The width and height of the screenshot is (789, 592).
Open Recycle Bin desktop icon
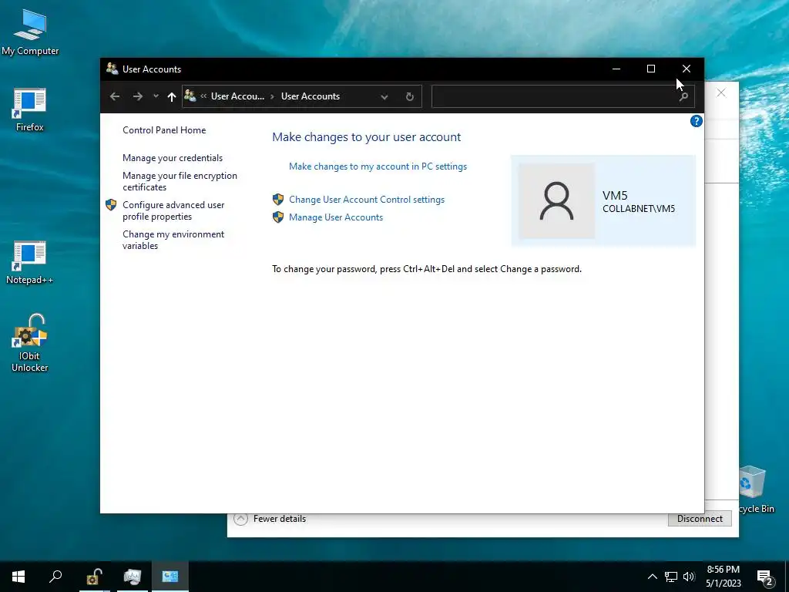pos(754,489)
